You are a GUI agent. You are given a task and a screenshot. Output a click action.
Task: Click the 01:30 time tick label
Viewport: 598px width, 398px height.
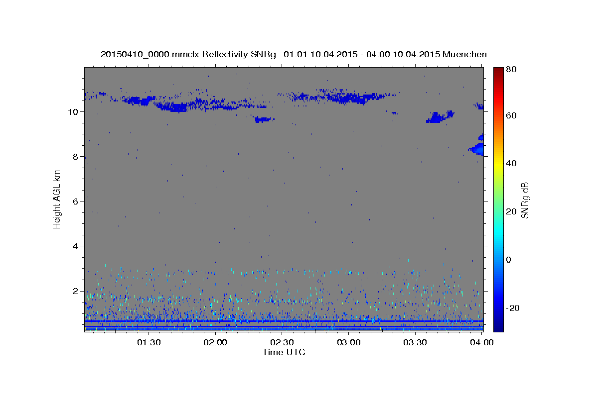[x=149, y=342]
